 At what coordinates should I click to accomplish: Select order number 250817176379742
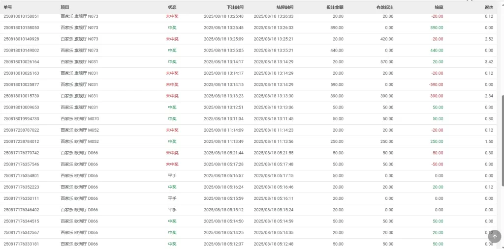click(22, 153)
